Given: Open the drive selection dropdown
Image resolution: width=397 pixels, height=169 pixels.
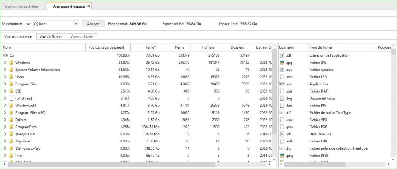Looking at the screenshot, I should tap(76, 24).
